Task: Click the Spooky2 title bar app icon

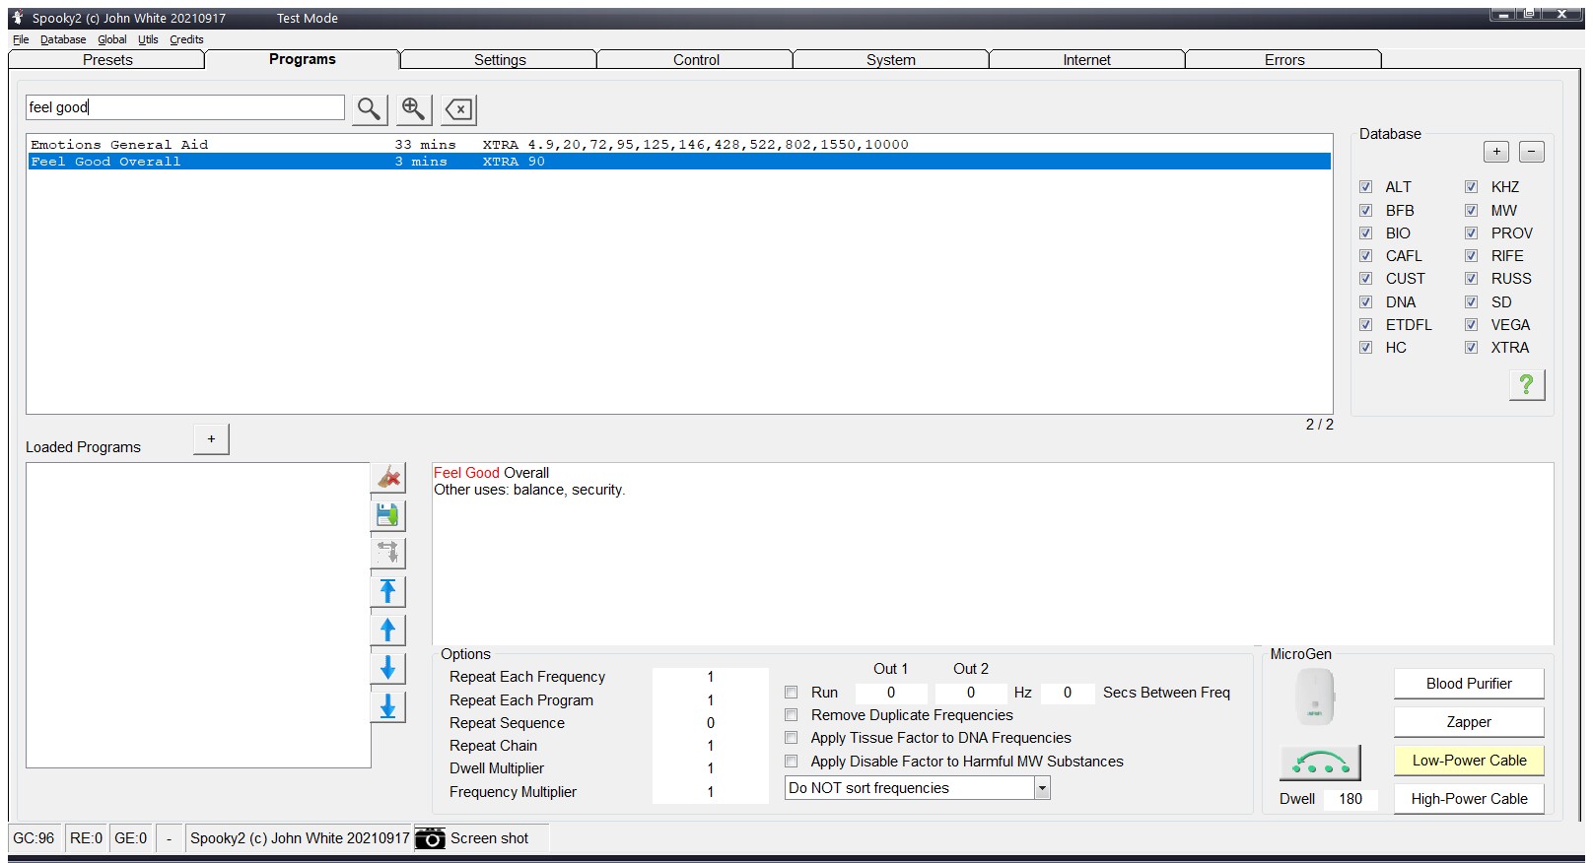Action: pos(18,18)
